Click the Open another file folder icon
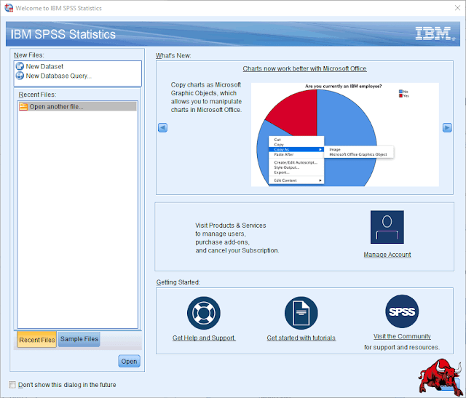Image resolution: width=466 pixels, height=398 pixels. click(23, 107)
